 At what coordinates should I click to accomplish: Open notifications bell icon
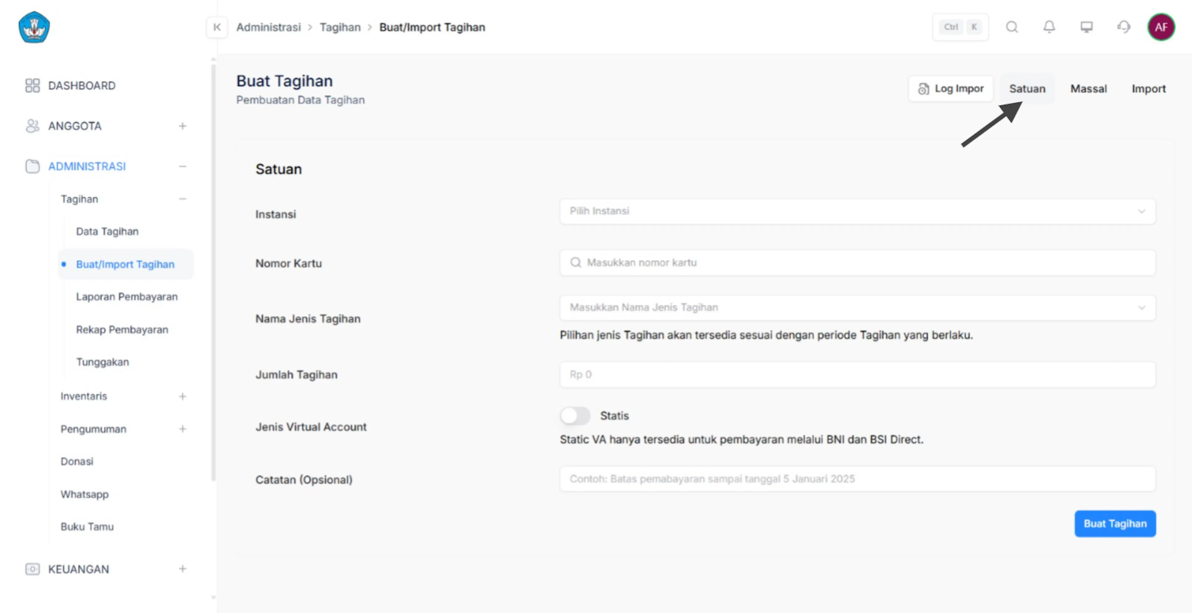pos(1049,27)
